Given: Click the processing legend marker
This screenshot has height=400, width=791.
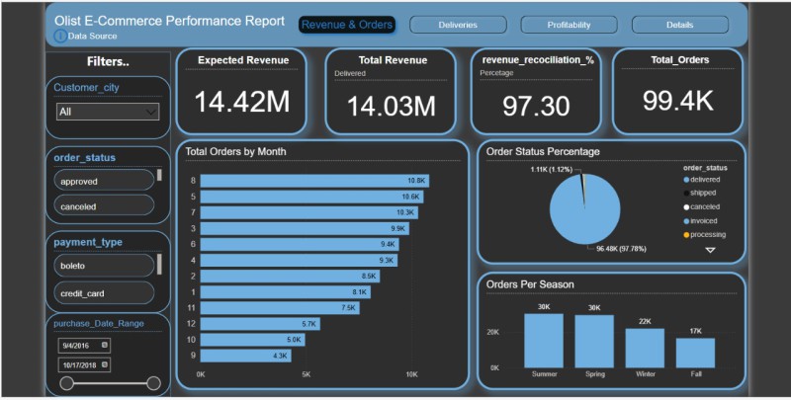Looking at the screenshot, I should coord(686,235).
